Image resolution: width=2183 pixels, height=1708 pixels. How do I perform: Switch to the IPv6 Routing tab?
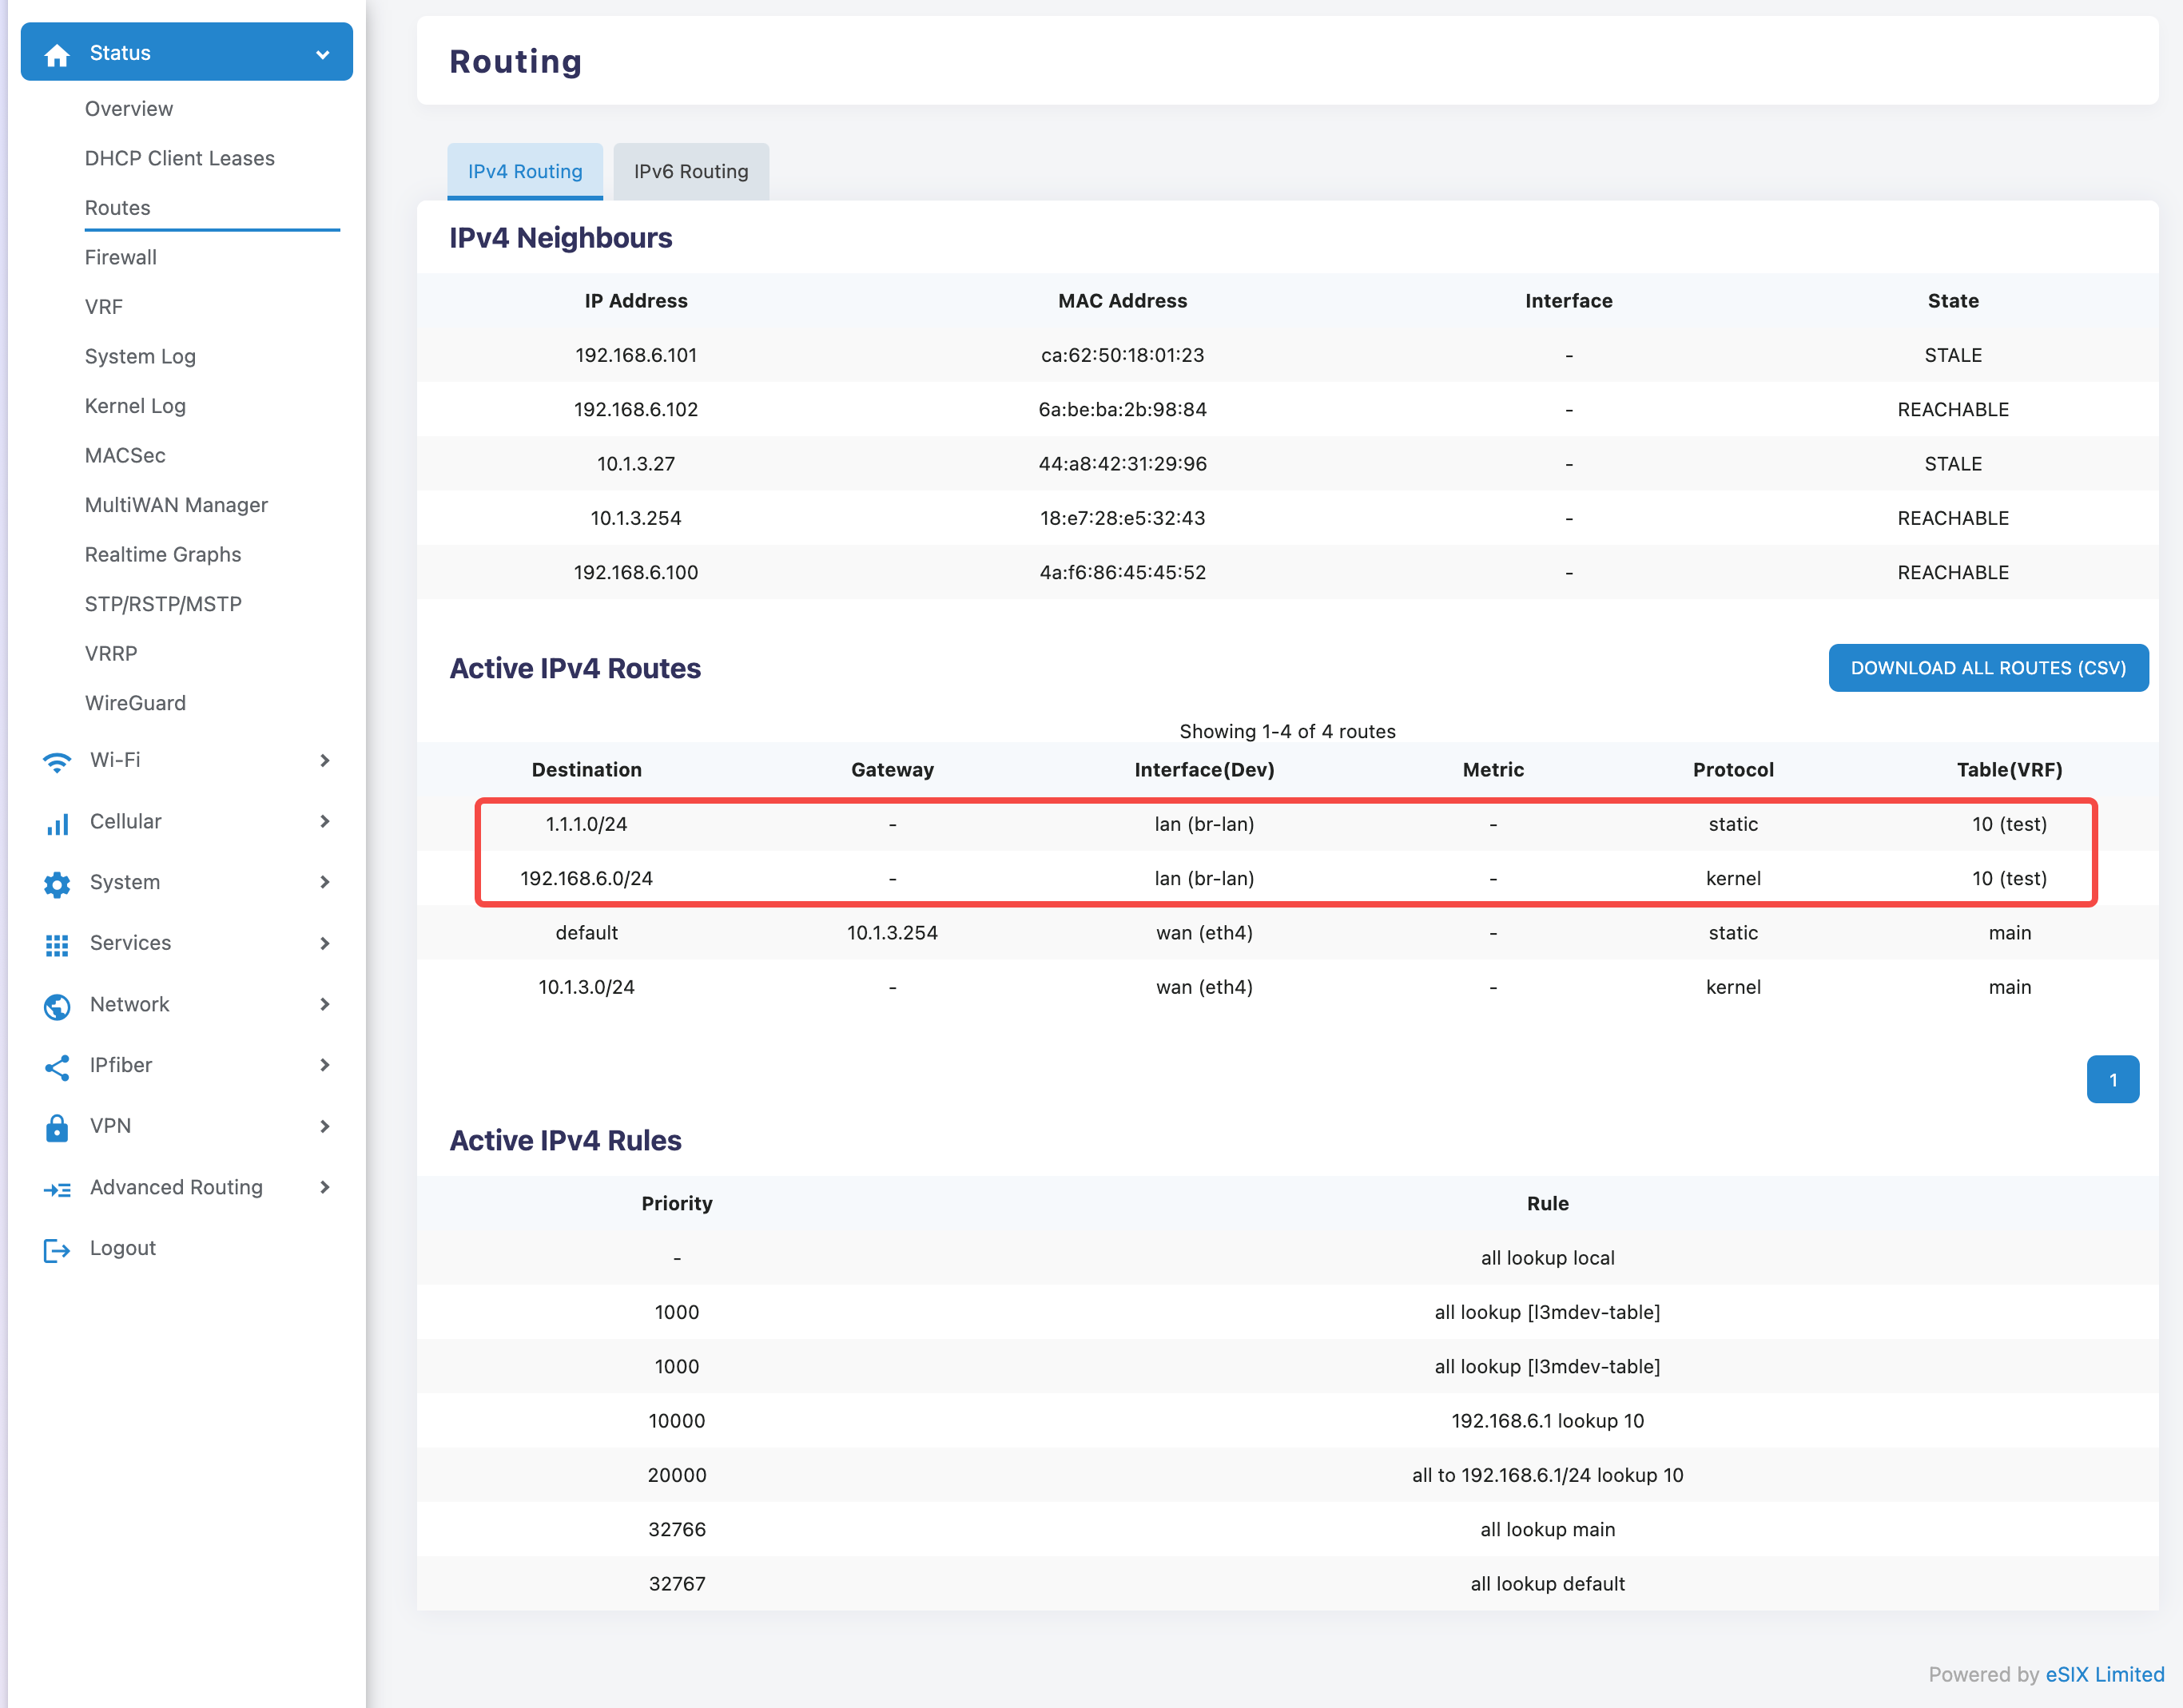click(x=691, y=171)
